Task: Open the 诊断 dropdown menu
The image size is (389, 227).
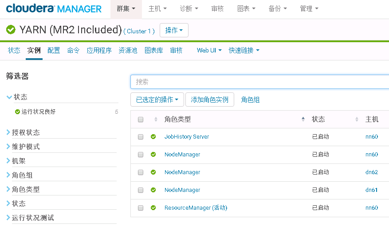Action: pyautogui.click(x=189, y=9)
